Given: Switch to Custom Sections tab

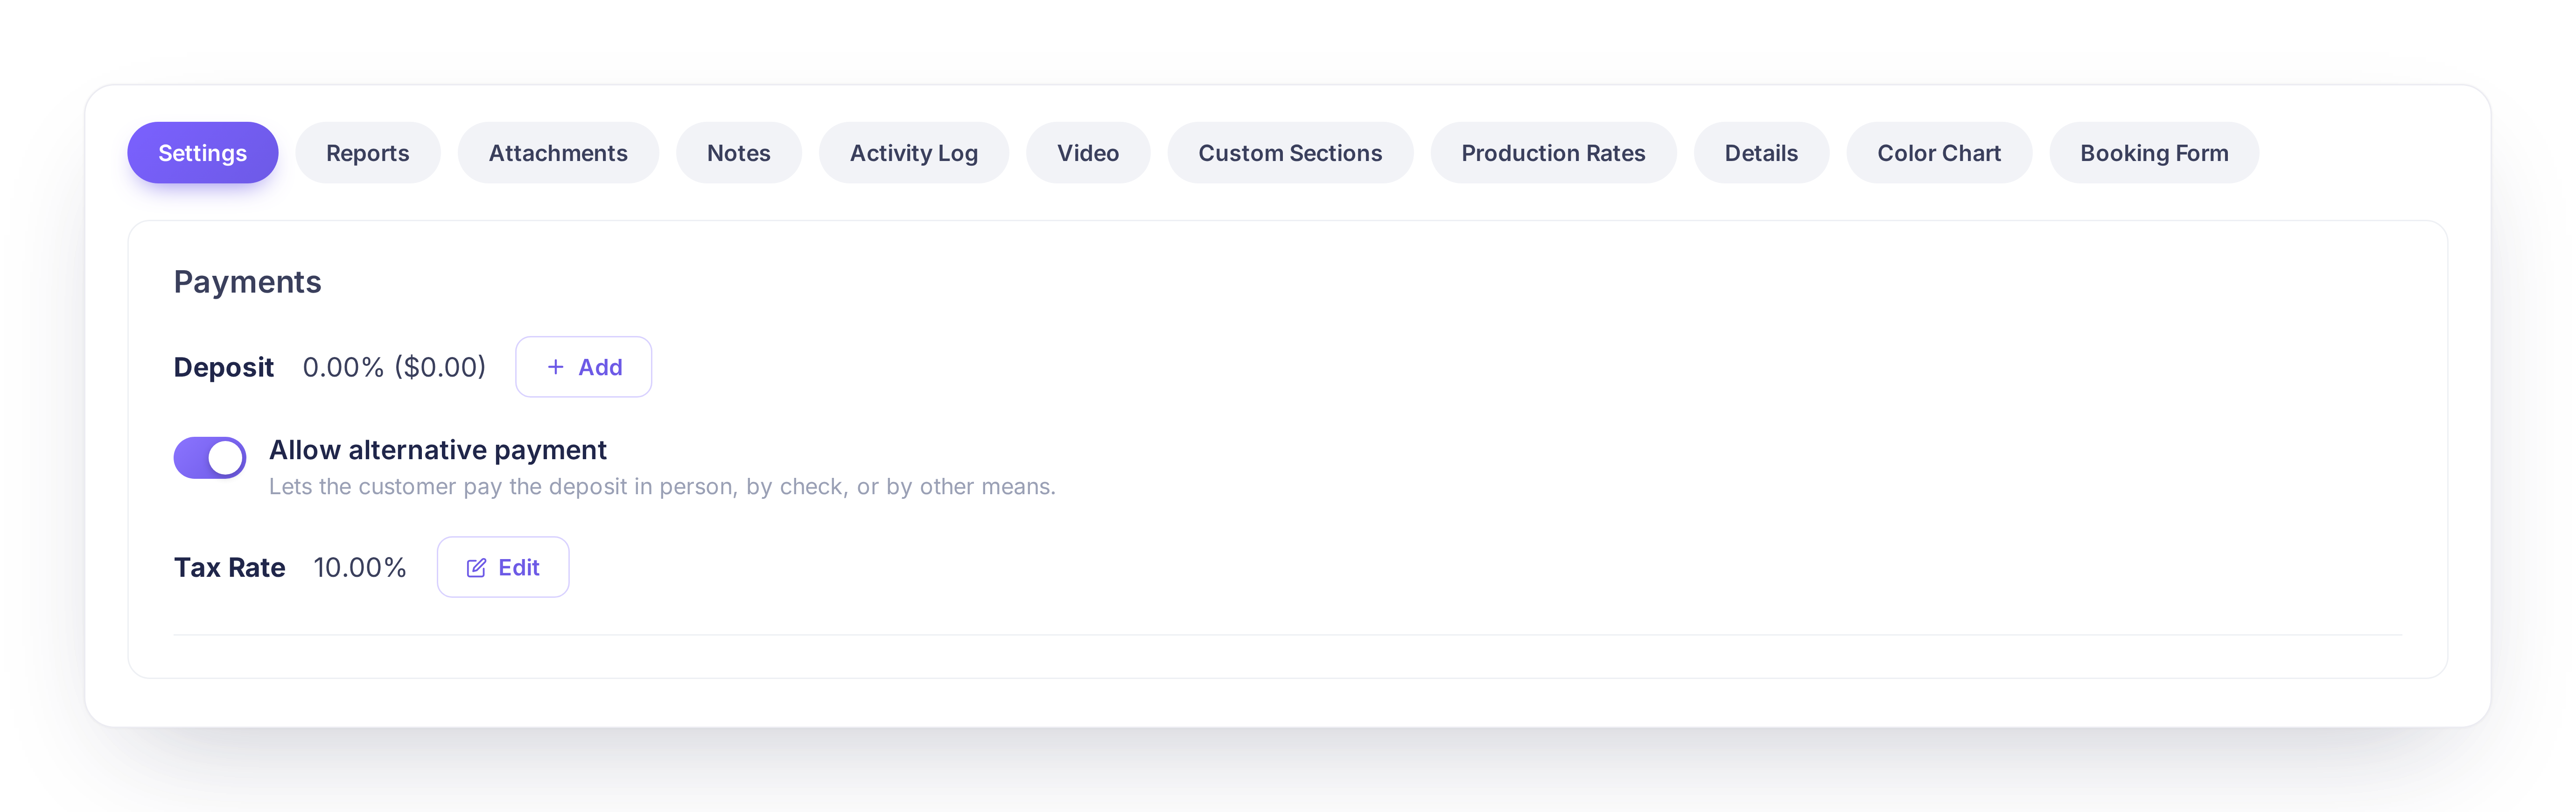Looking at the screenshot, I should click(x=1290, y=153).
